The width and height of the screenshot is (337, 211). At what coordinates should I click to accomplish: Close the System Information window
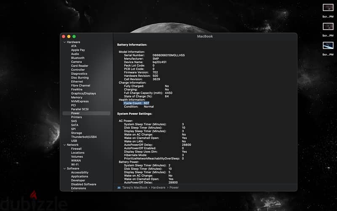pos(64,37)
